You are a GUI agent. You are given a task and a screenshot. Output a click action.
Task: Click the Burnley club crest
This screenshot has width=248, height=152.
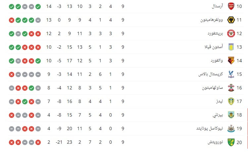(231, 115)
